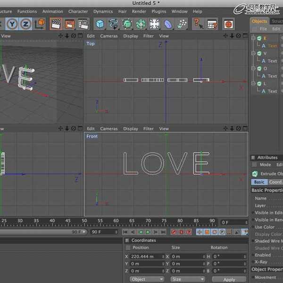Image resolution: width=283 pixels, height=283 pixels.
Task: Open the Size mode dropdown
Action: click(x=187, y=279)
